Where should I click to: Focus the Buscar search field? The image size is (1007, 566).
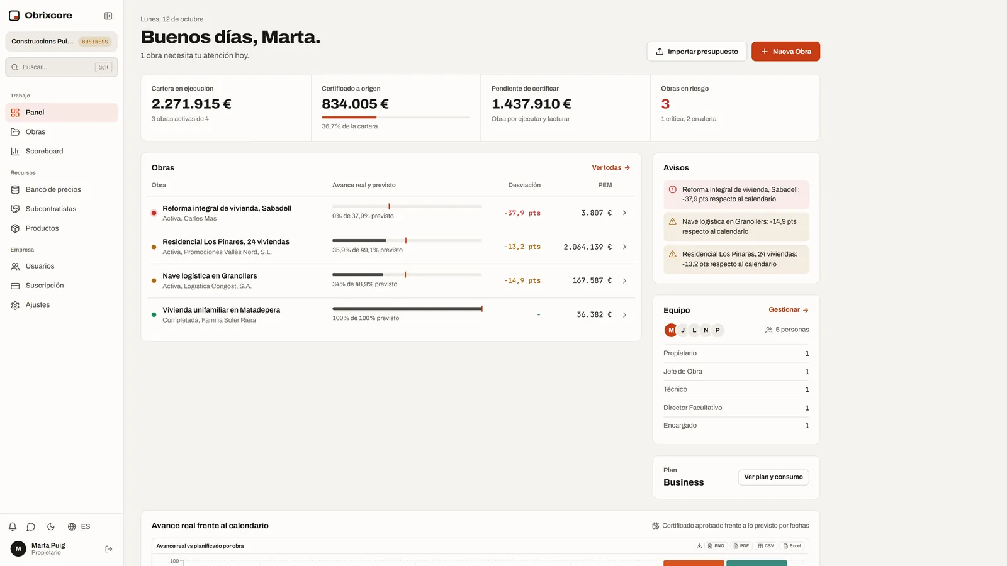[x=62, y=67]
